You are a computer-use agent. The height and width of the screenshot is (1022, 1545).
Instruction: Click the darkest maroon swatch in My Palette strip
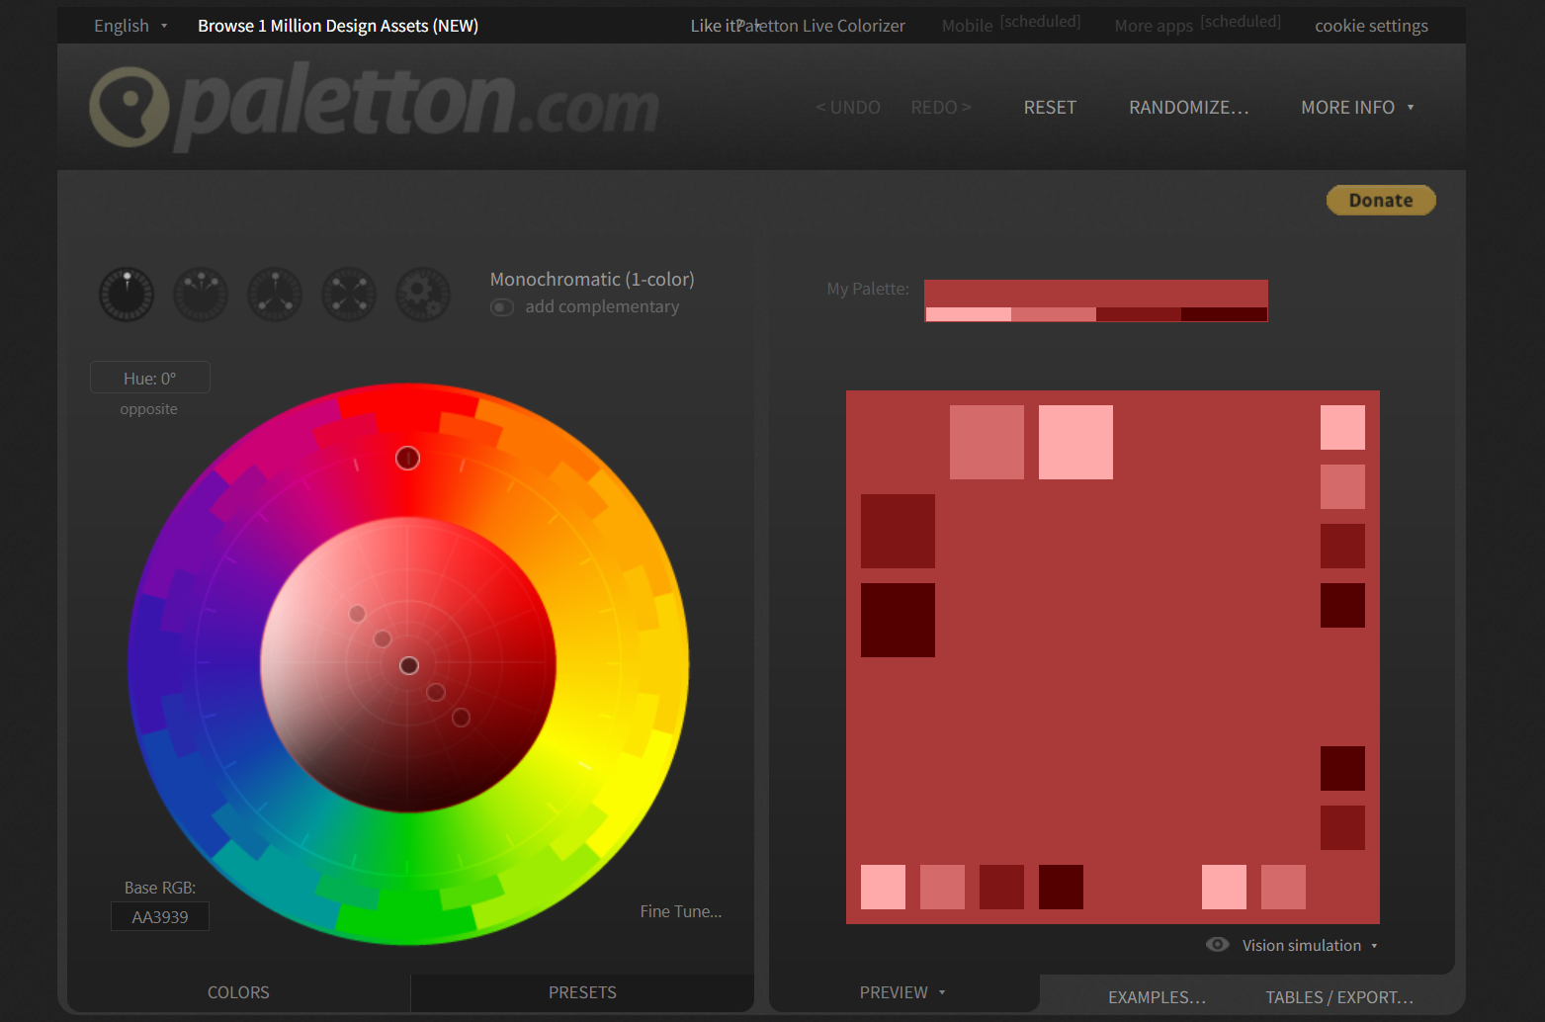point(1224,314)
